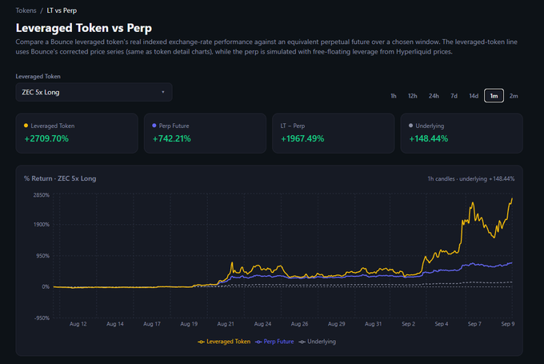Screen dimensions: 544x364
Task: Select the 12h time window
Action: click(x=413, y=96)
